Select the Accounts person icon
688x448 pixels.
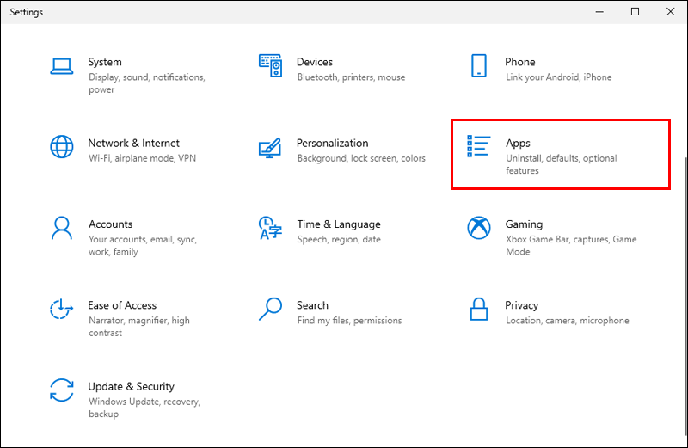click(x=61, y=228)
